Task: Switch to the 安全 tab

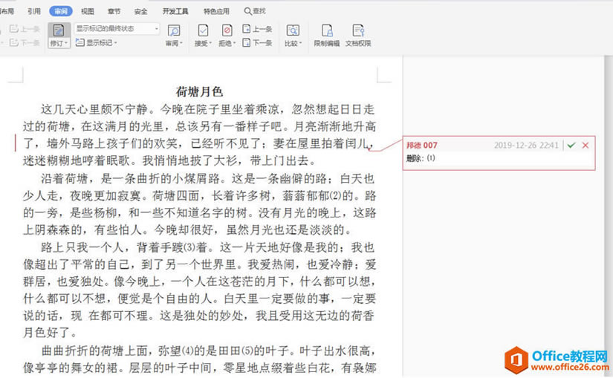Action: coord(140,11)
